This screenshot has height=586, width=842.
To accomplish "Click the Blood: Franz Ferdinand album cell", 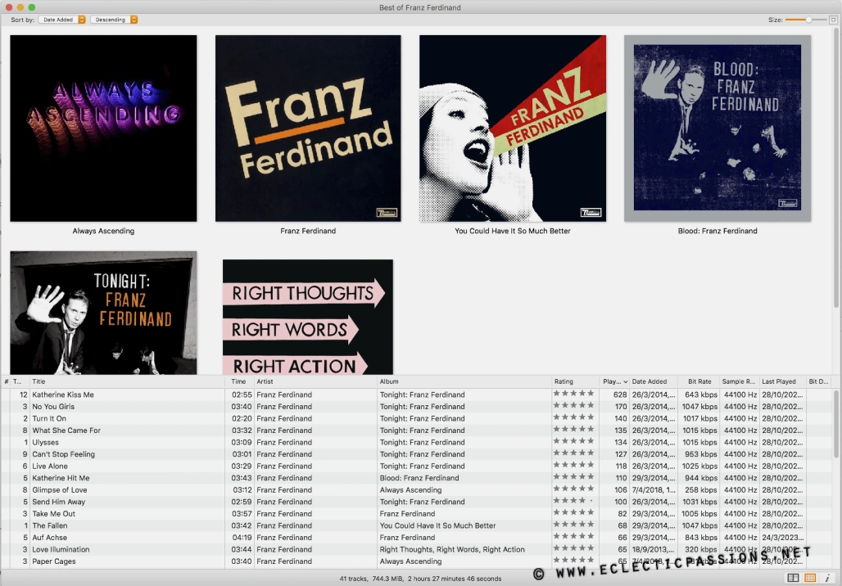I will (419, 478).
